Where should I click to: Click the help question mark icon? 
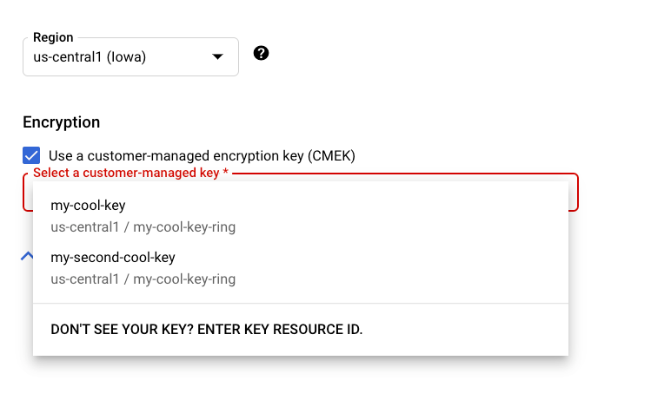click(x=261, y=54)
